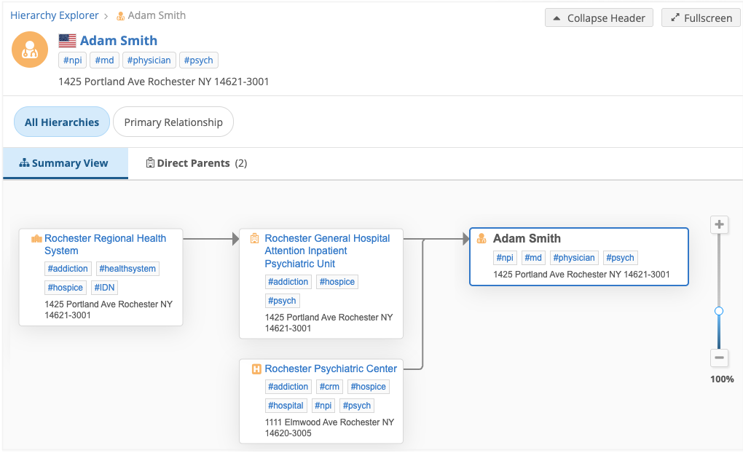Collapse the header panel

[x=599, y=18]
